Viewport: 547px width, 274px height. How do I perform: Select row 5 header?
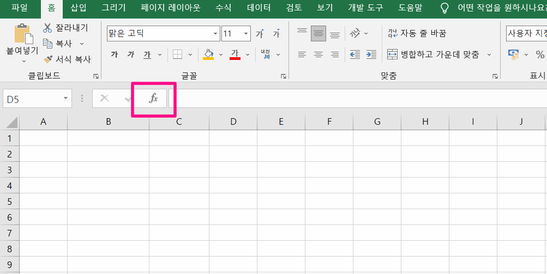coord(9,202)
